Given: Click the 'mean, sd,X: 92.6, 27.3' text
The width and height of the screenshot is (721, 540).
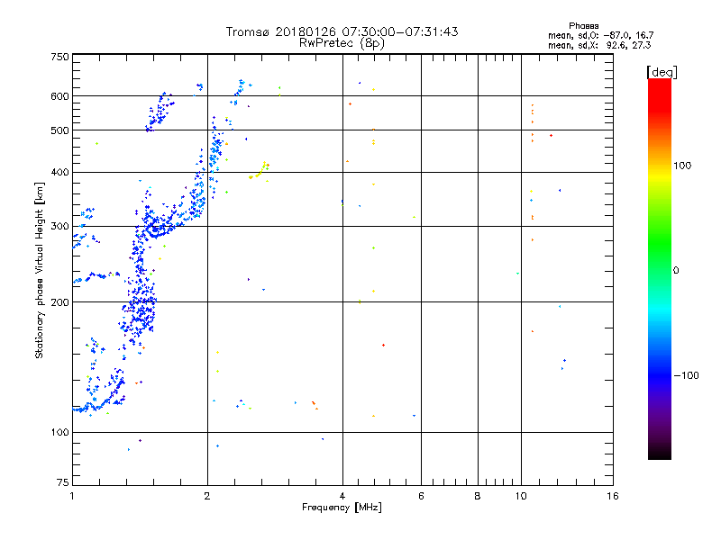Looking at the screenshot, I should pos(599,45).
